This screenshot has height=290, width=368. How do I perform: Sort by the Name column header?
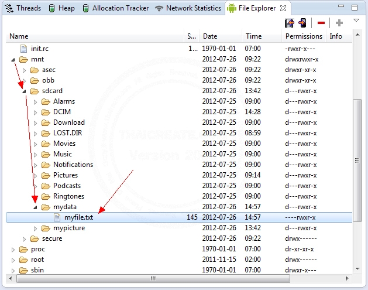point(95,36)
